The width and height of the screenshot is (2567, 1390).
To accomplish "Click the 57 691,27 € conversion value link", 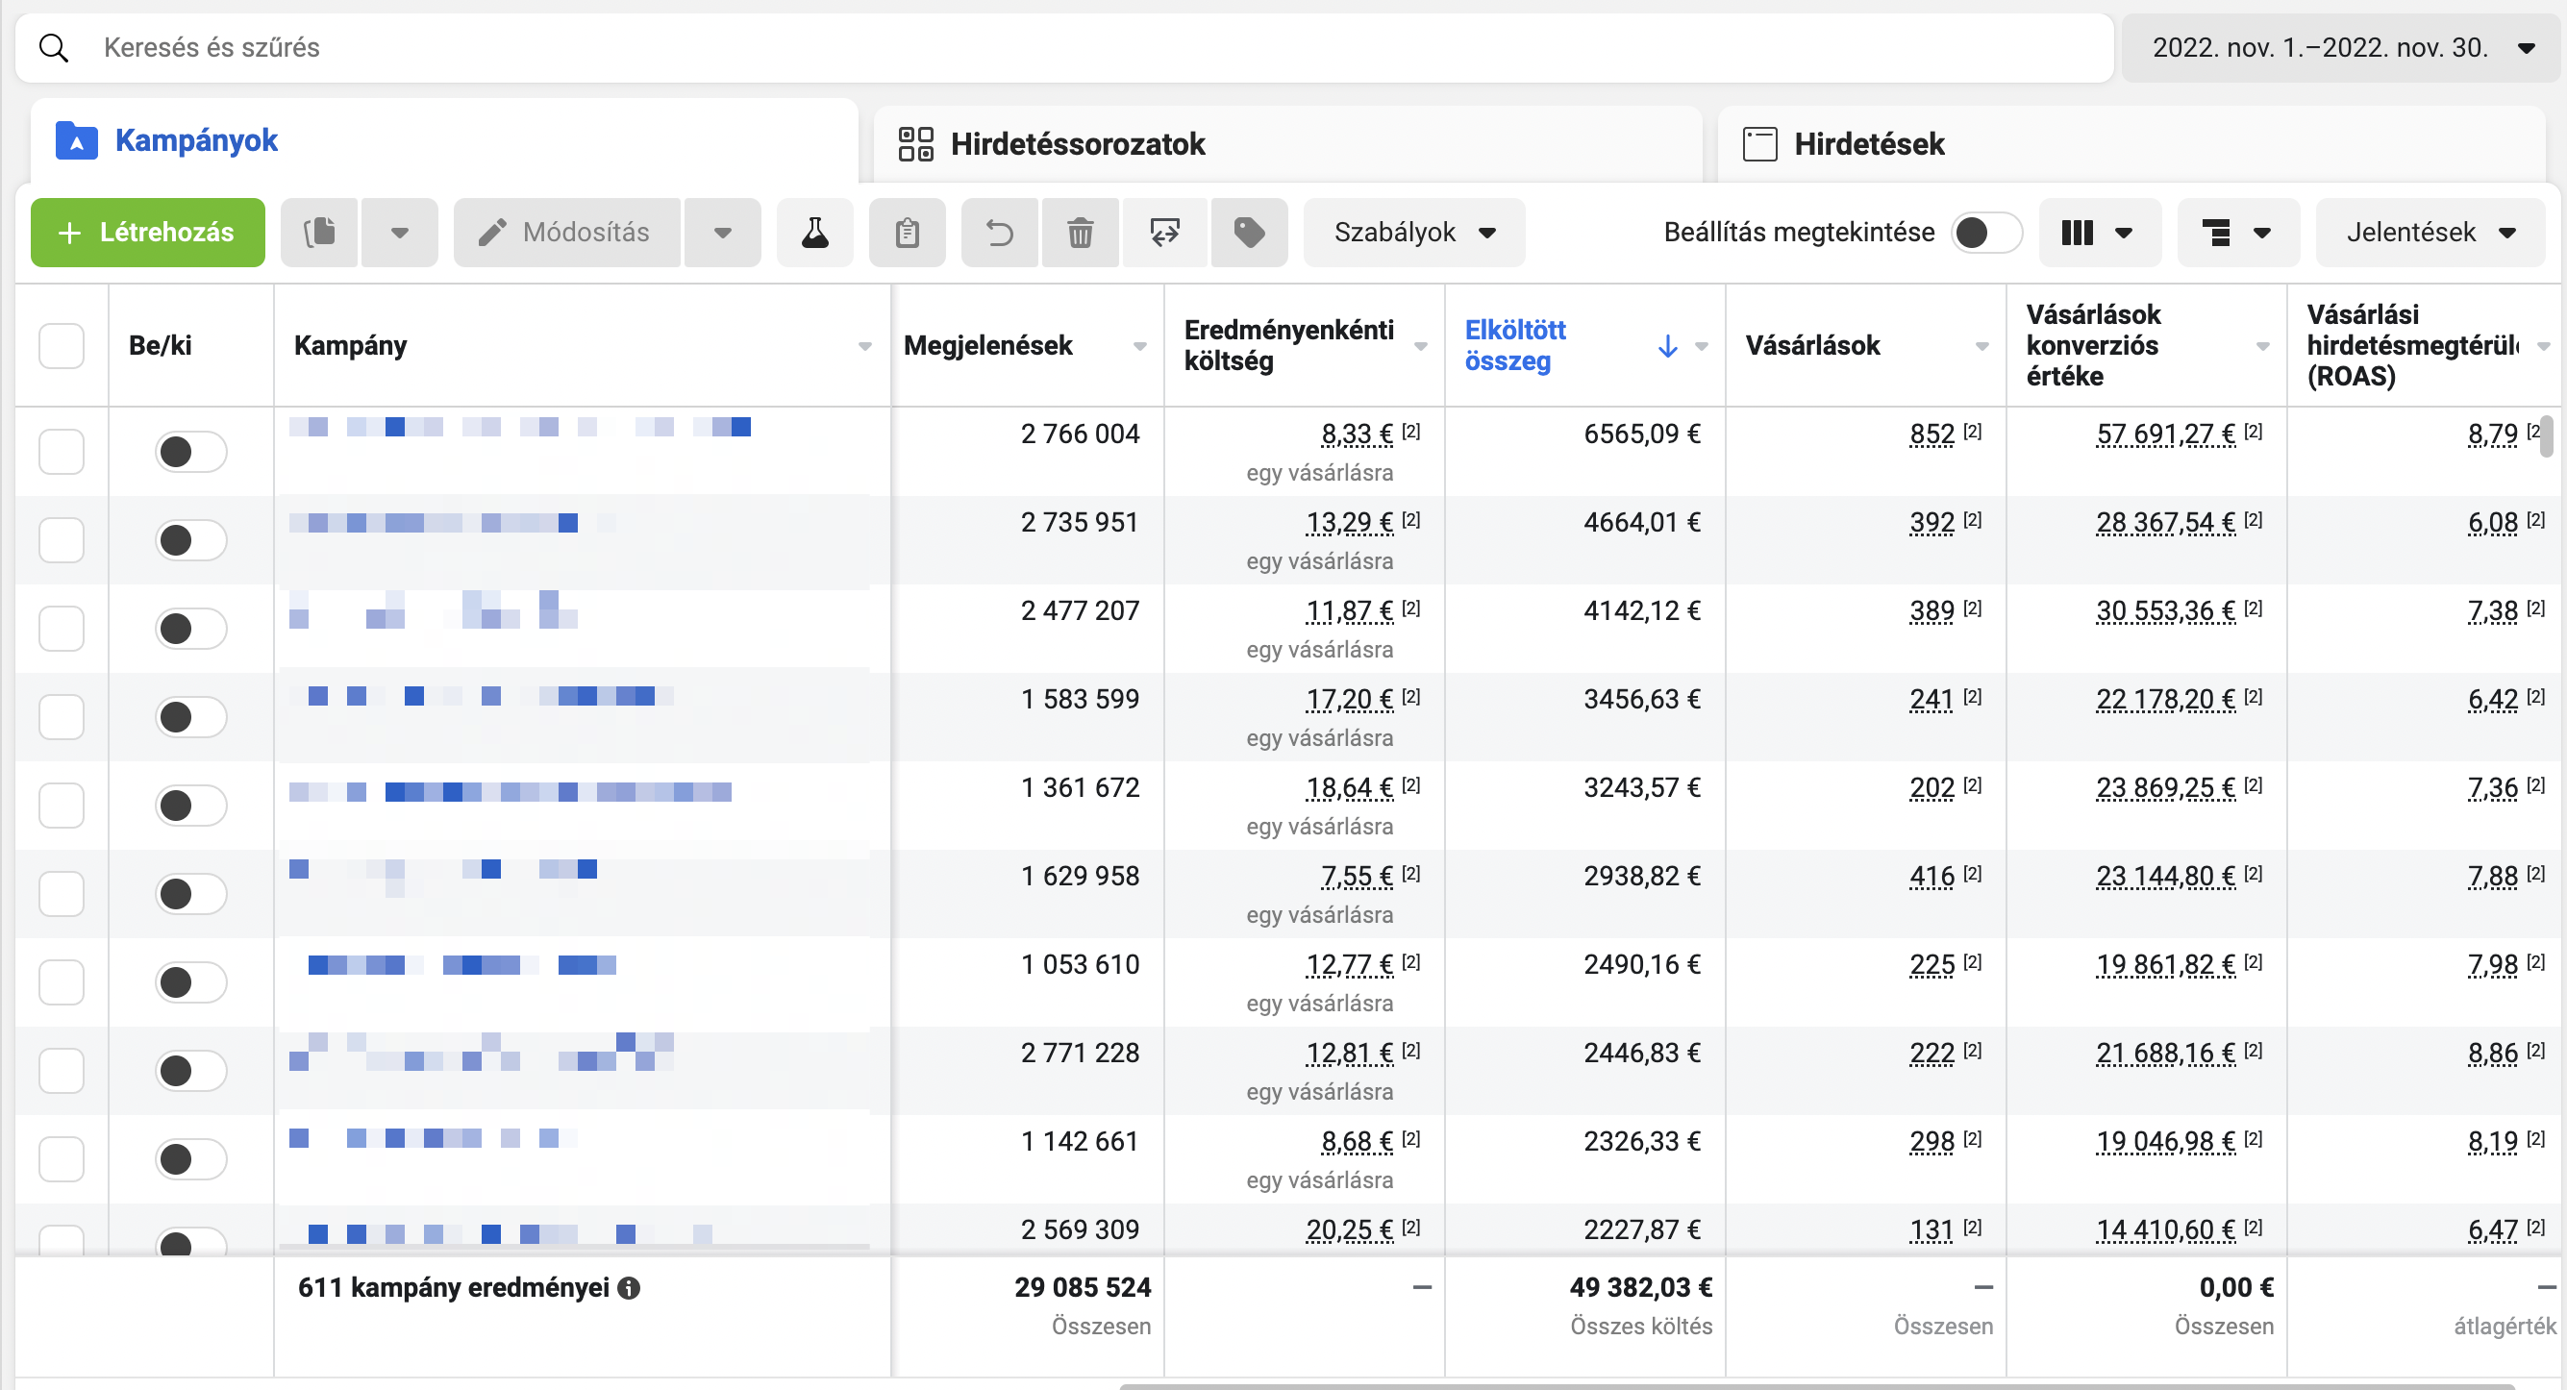I will pyautogui.click(x=2164, y=434).
